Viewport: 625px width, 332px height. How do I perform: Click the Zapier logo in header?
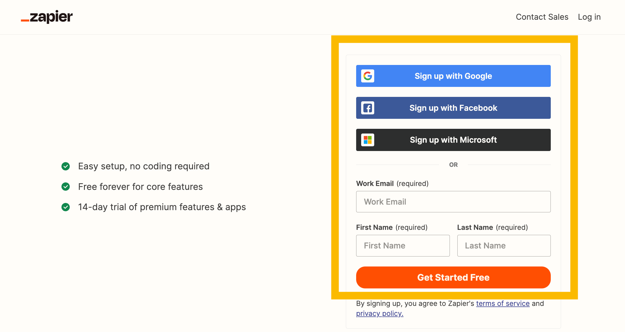[47, 17]
